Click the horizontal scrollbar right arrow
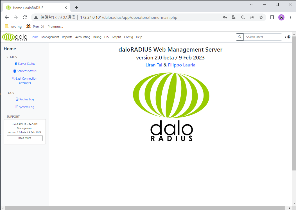296x210 pixels. click(289, 208)
